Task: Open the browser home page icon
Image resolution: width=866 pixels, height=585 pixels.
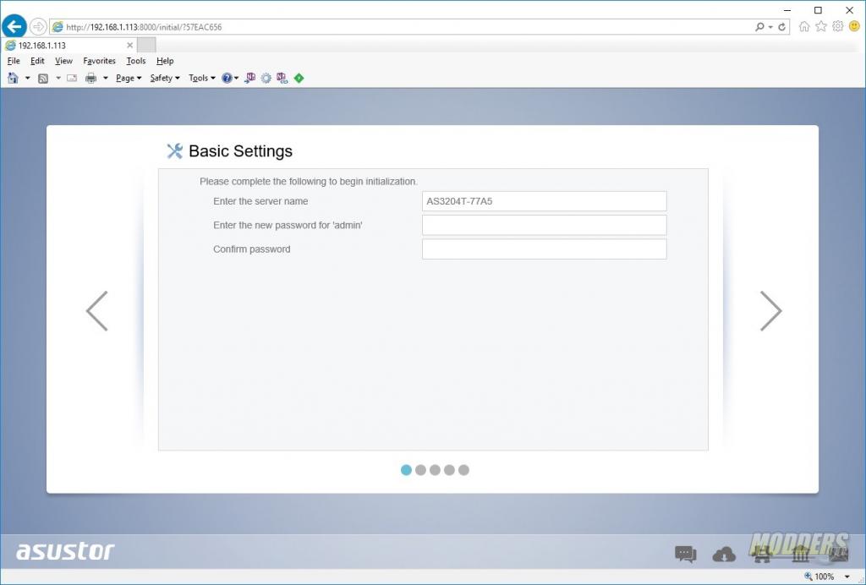Action: coord(804,26)
